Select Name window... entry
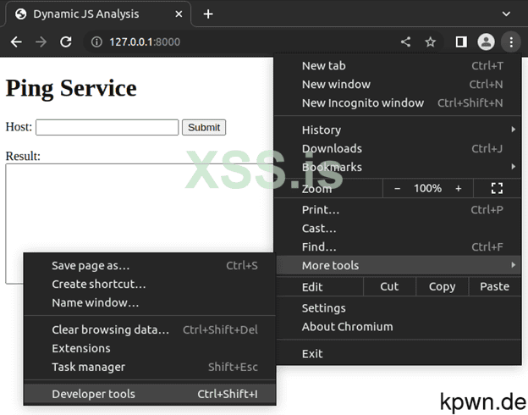 click(x=150, y=302)
